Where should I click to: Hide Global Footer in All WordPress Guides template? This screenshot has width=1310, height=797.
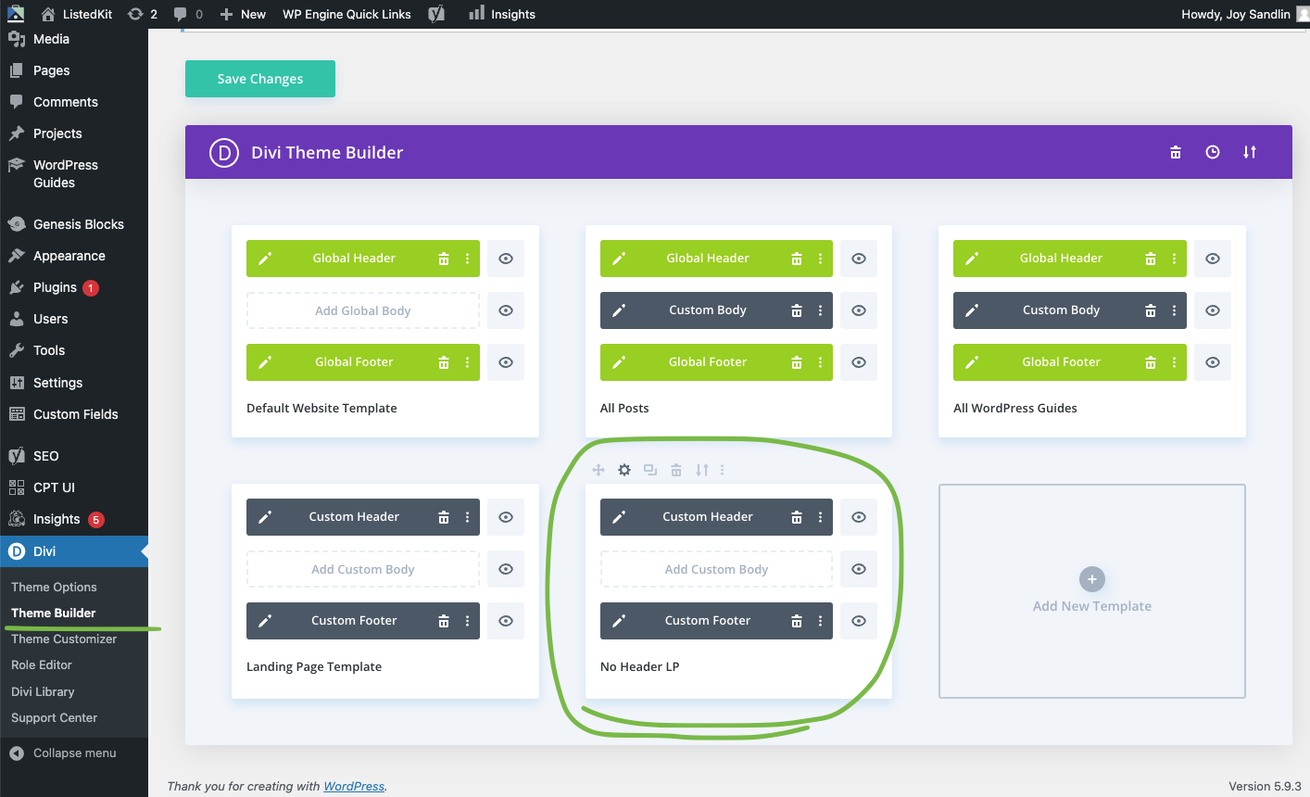pos(1213,362)
